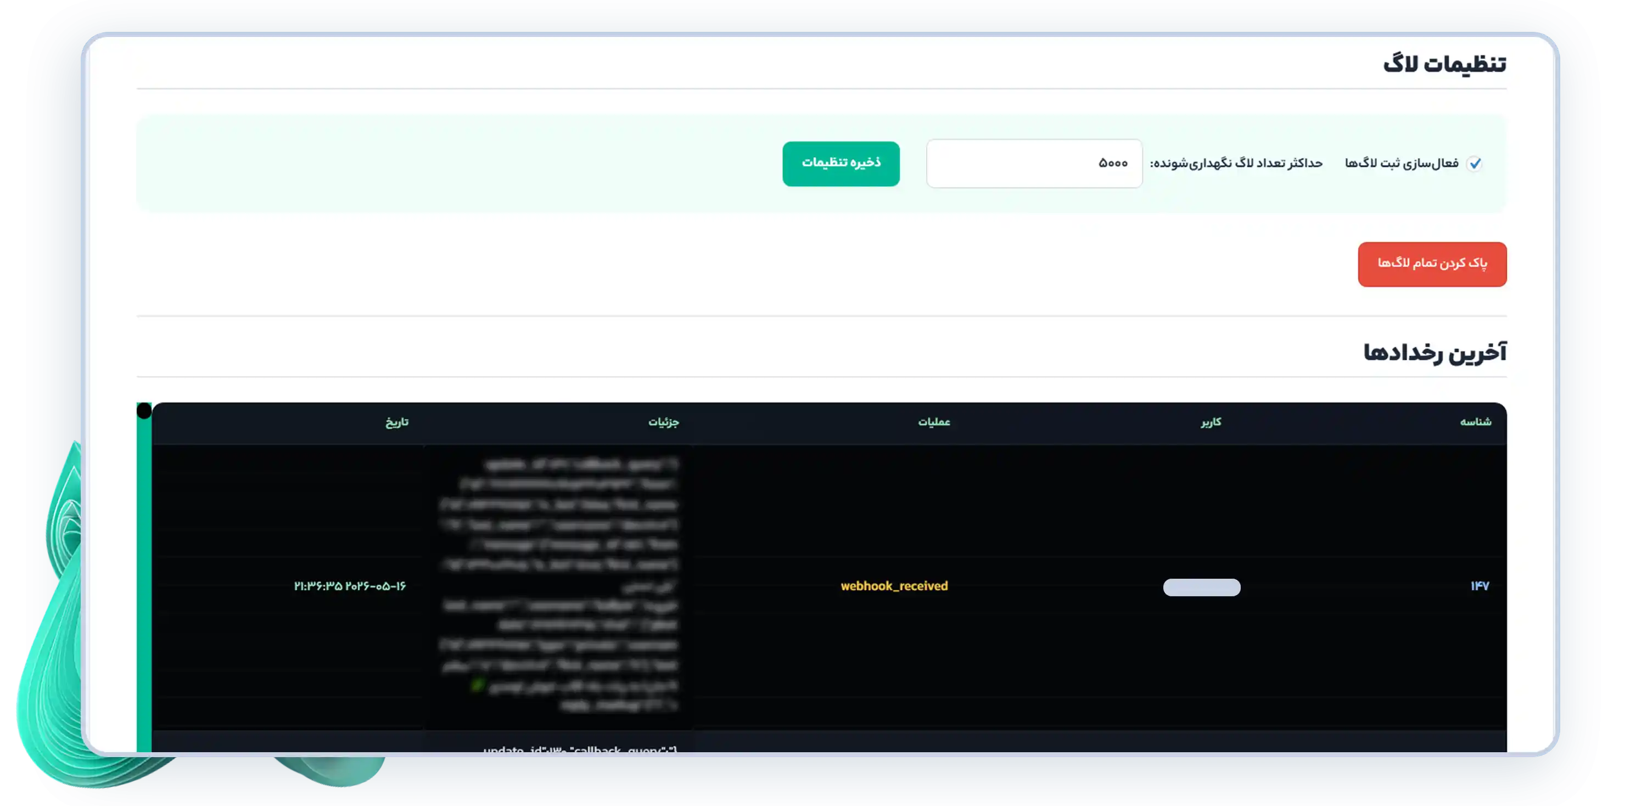
Task: Click the webhook_received operation cell
Action: coord(894,586)
